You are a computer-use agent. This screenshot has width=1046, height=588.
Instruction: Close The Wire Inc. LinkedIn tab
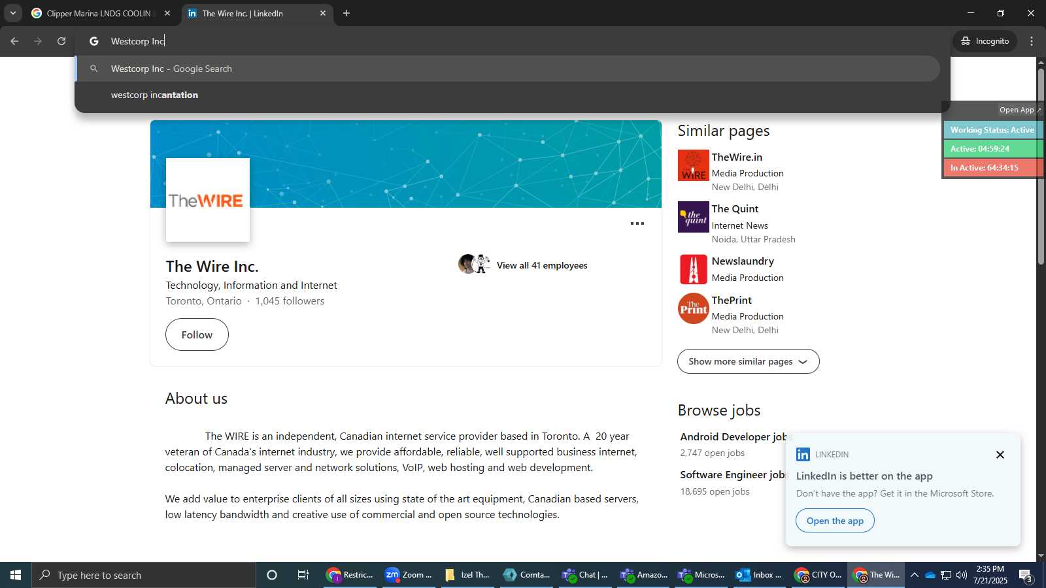pyautogui.click(x=323, y=13)
